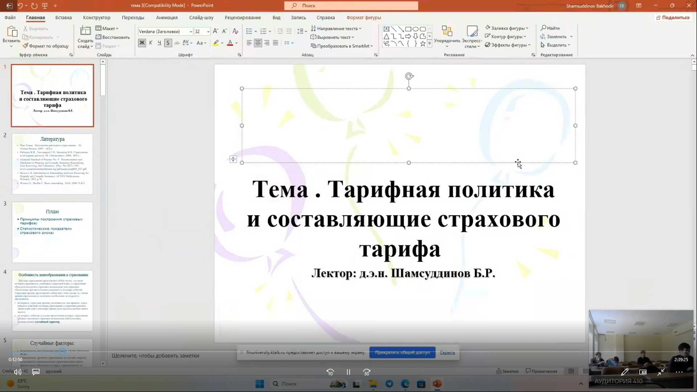
Task: Open the Verdana font name dropdown
Action: coord(191,32)
